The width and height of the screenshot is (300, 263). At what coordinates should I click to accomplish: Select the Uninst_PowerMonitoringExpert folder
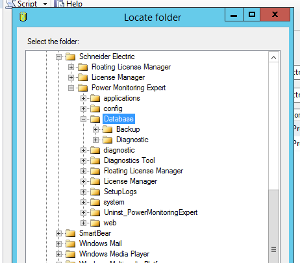tap(151, 212)
